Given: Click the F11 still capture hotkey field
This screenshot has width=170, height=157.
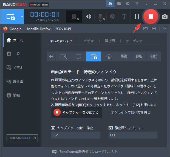Looking at the screenshot, I should coord(133,135).
